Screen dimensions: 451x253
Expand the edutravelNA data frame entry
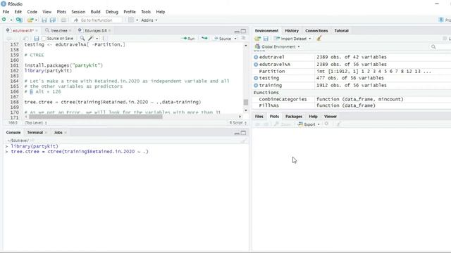(256, 65)
